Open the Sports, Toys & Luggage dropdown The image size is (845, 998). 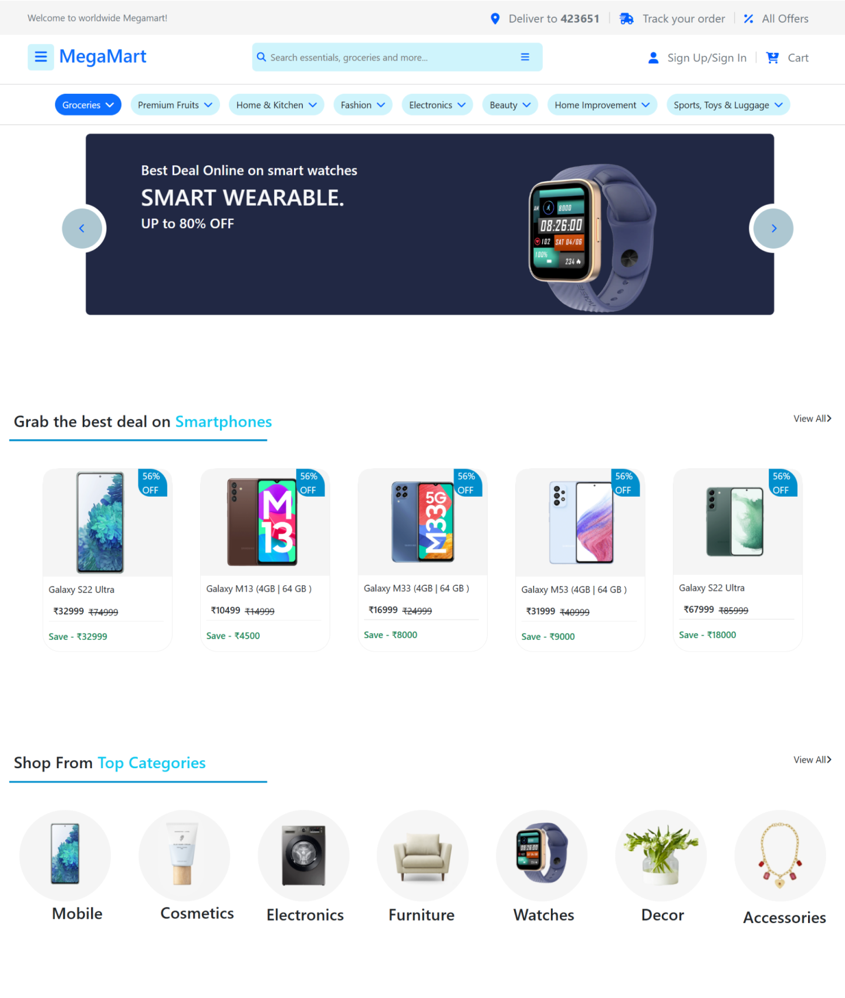pyautogui.click(x=728, y=105)
